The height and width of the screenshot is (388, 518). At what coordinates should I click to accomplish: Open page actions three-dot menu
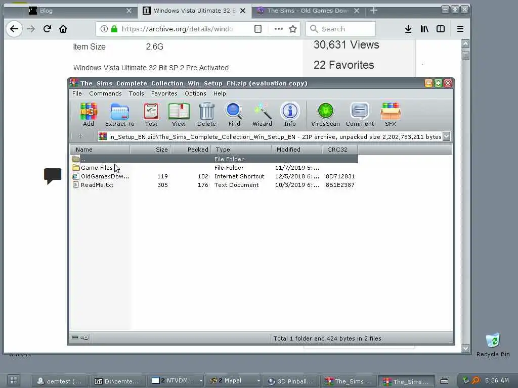point(279,29)
